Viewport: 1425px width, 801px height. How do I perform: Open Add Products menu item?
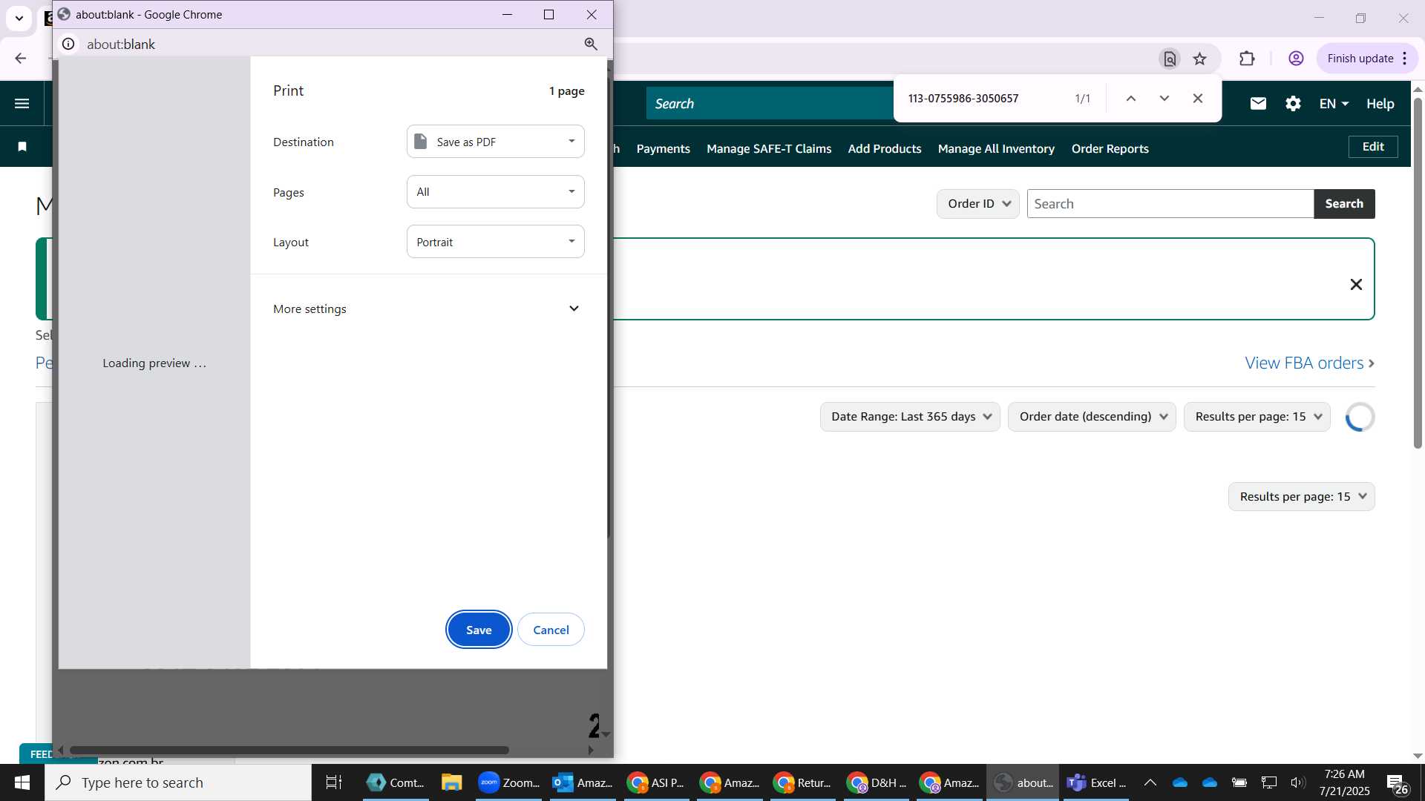(x=885, y=149)
